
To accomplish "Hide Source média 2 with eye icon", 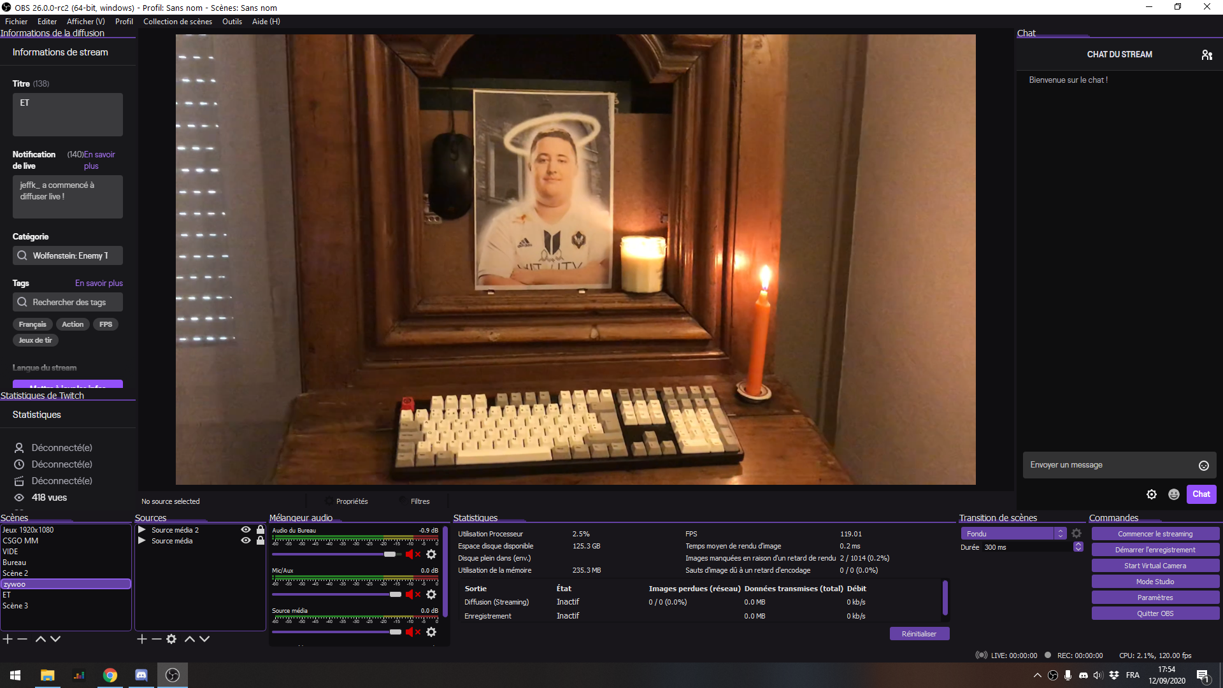I will 245,530.
